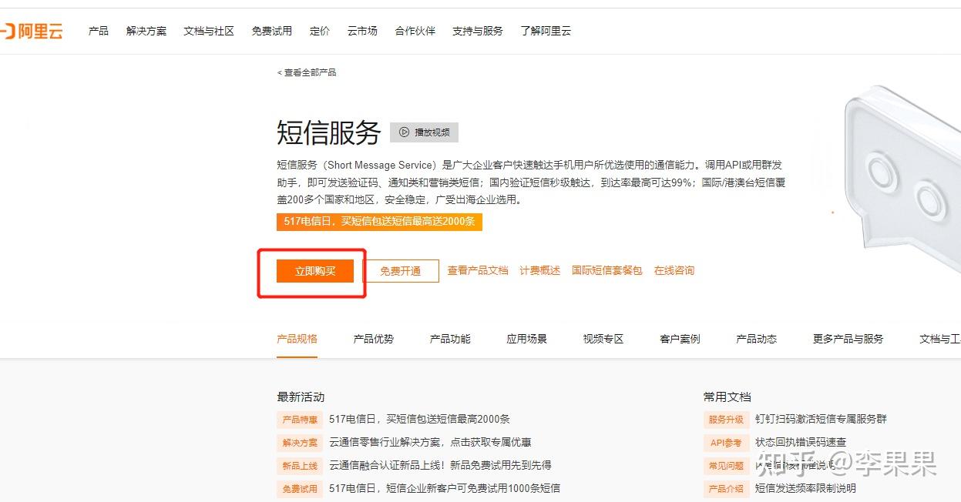Screen dimensions: 961x502
Task: Select the 产品优势 tab
Action: coord(374,339)
